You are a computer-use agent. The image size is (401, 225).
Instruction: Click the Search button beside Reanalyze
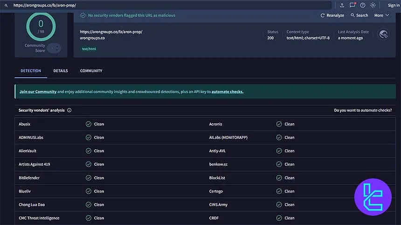point(360,15)
